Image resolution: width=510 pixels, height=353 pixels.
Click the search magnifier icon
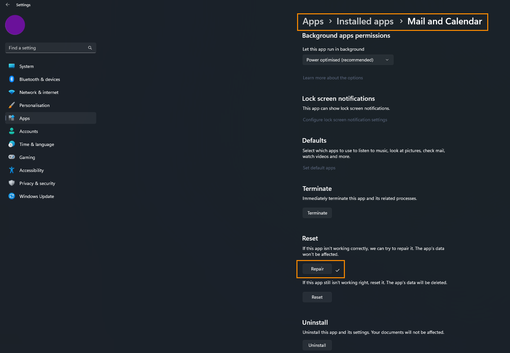click(90, 48)
